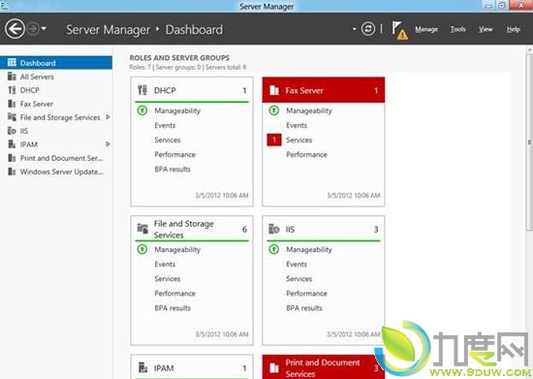
Task: Open Events in the IIS tile
Action: [297, 265]
